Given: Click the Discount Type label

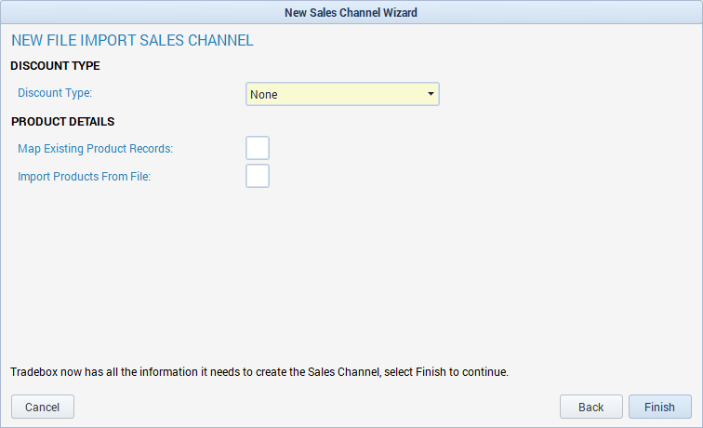Looking at the screenshot, I should (x=55, y=93).
